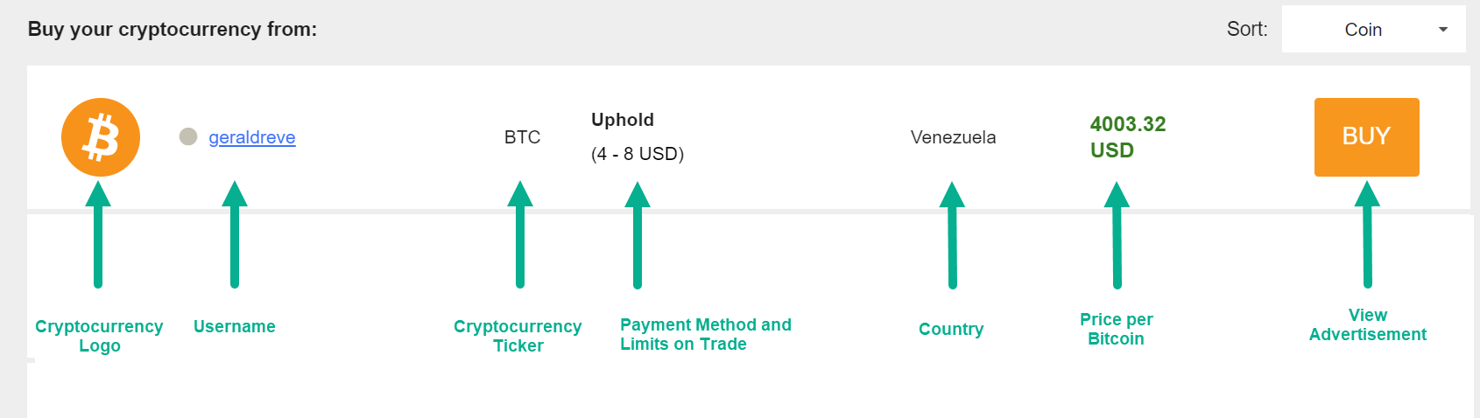Click the green 4003.32 USD price
The height and width of the screenshot is (418, 1480).
coord(1128,137)
